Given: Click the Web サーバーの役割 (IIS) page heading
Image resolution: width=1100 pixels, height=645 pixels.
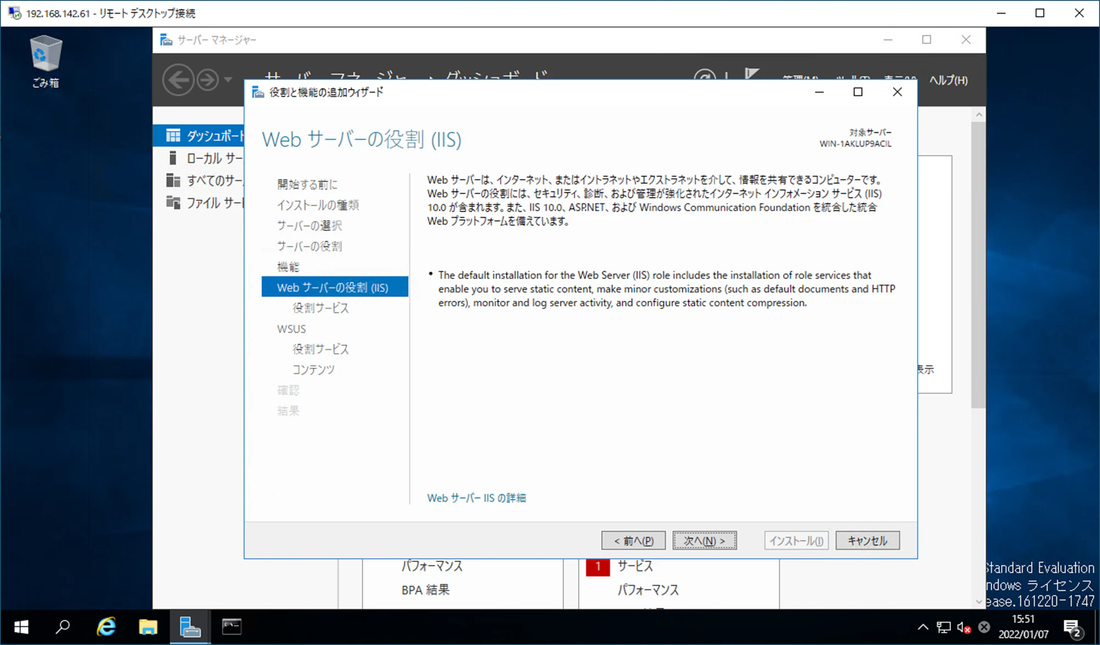Looking at the screenshot, I should click(362, 139).
